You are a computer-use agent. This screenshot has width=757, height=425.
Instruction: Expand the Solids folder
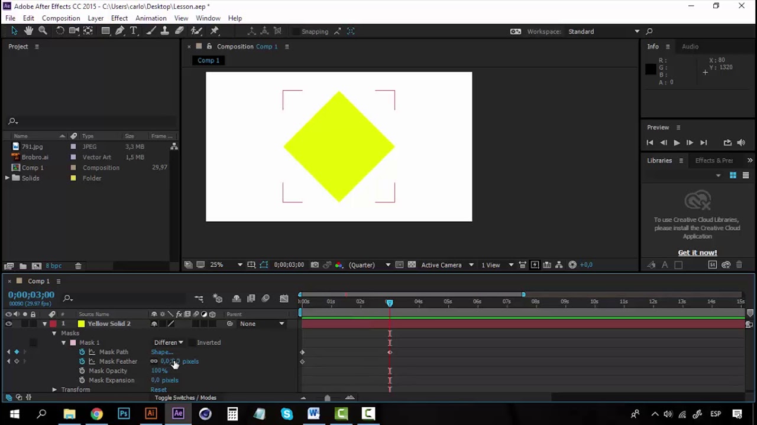[x=7, y=178]
